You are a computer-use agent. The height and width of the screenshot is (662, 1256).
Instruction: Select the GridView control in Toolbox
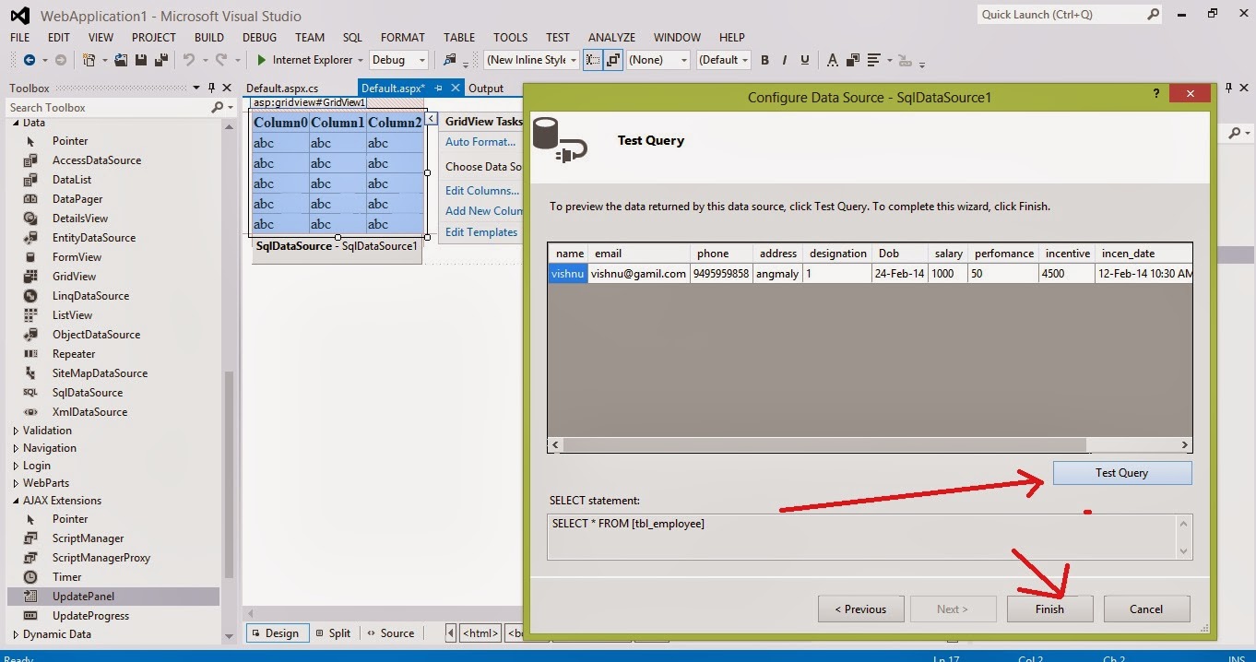(x=74, y=277)
